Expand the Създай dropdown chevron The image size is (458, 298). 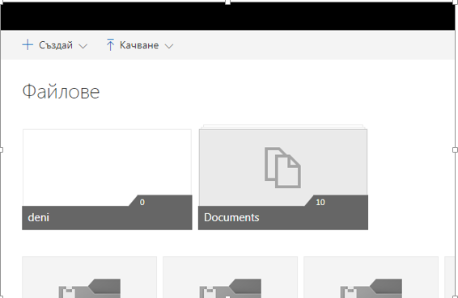[x=83, y=46]
